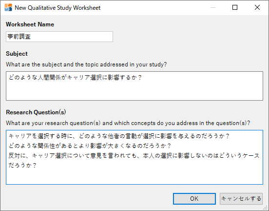Maximize the dialog window
269x211 pixels.
pos(235,7)
